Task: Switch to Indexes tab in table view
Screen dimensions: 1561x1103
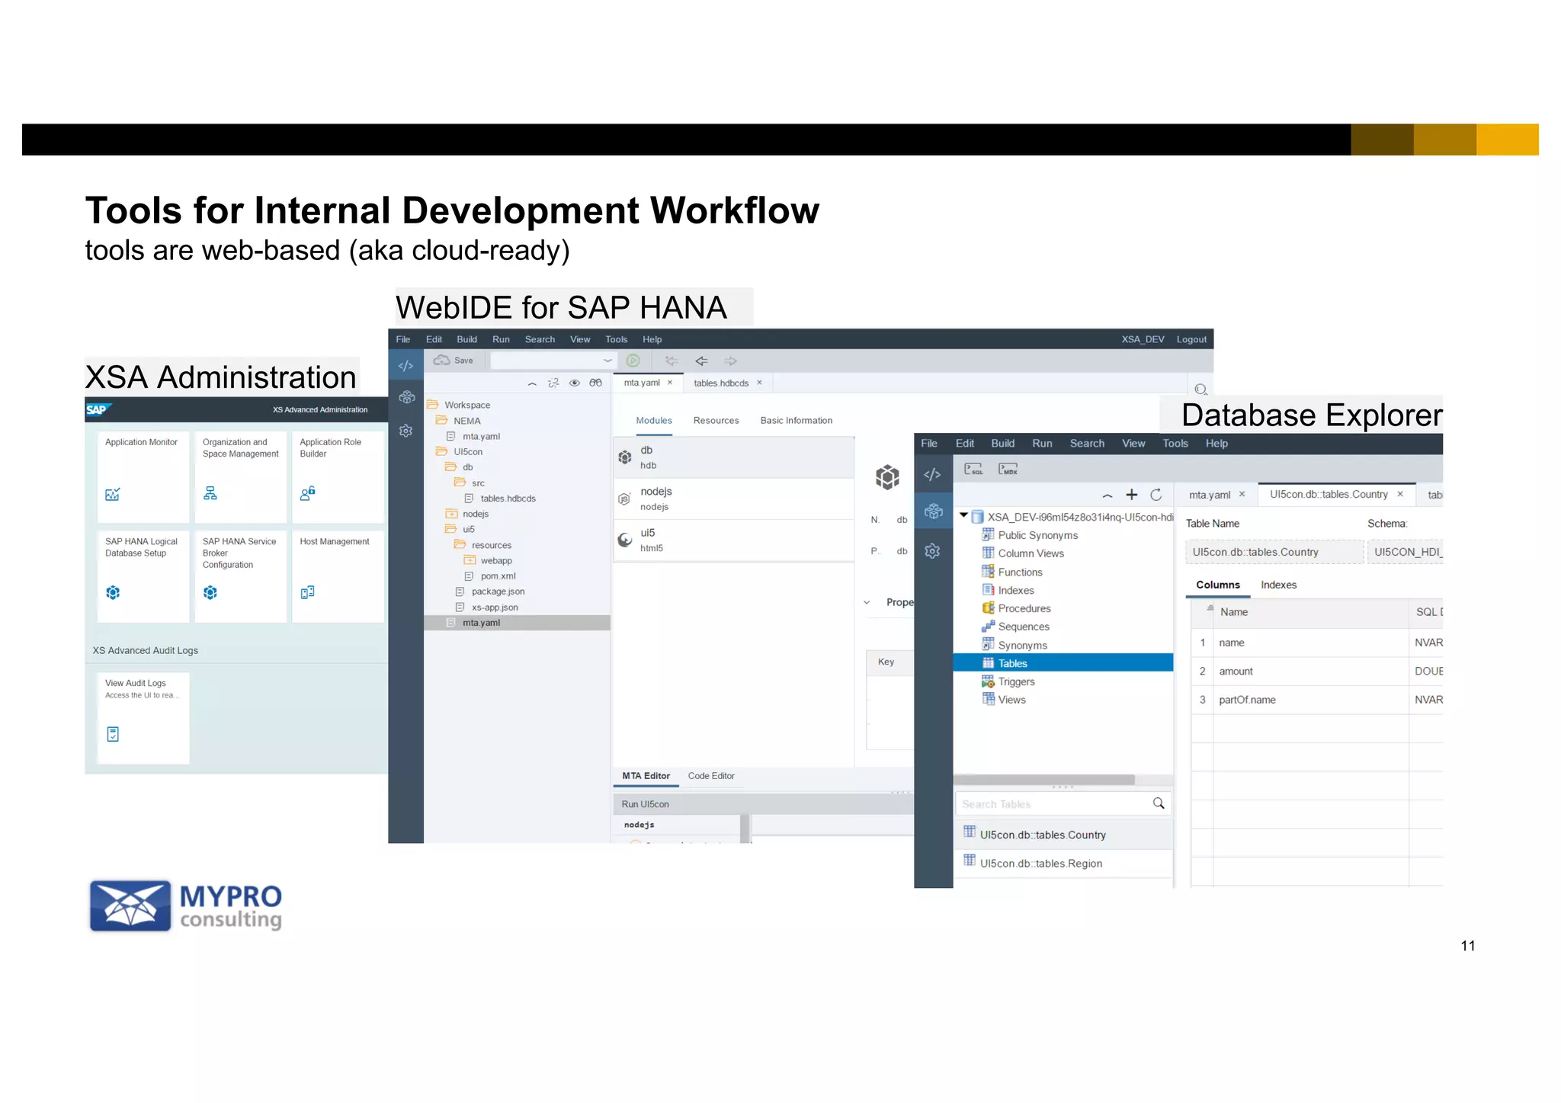Action: click(x=1278, y=585)
